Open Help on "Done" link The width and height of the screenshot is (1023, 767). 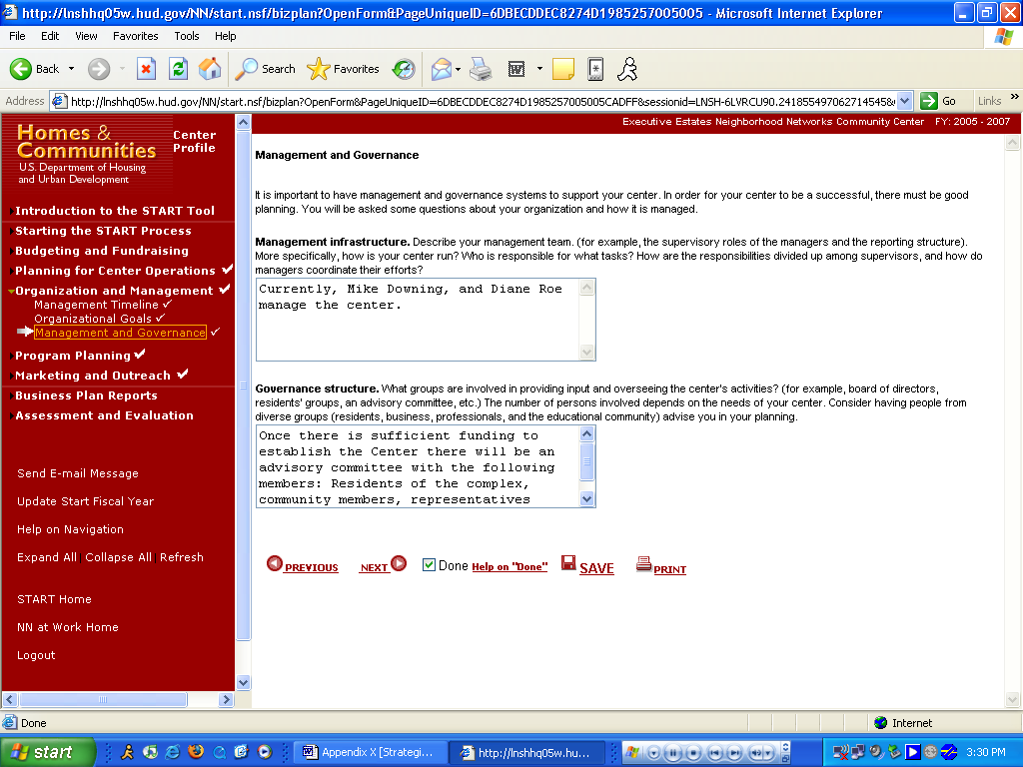[x=510, y=567]
